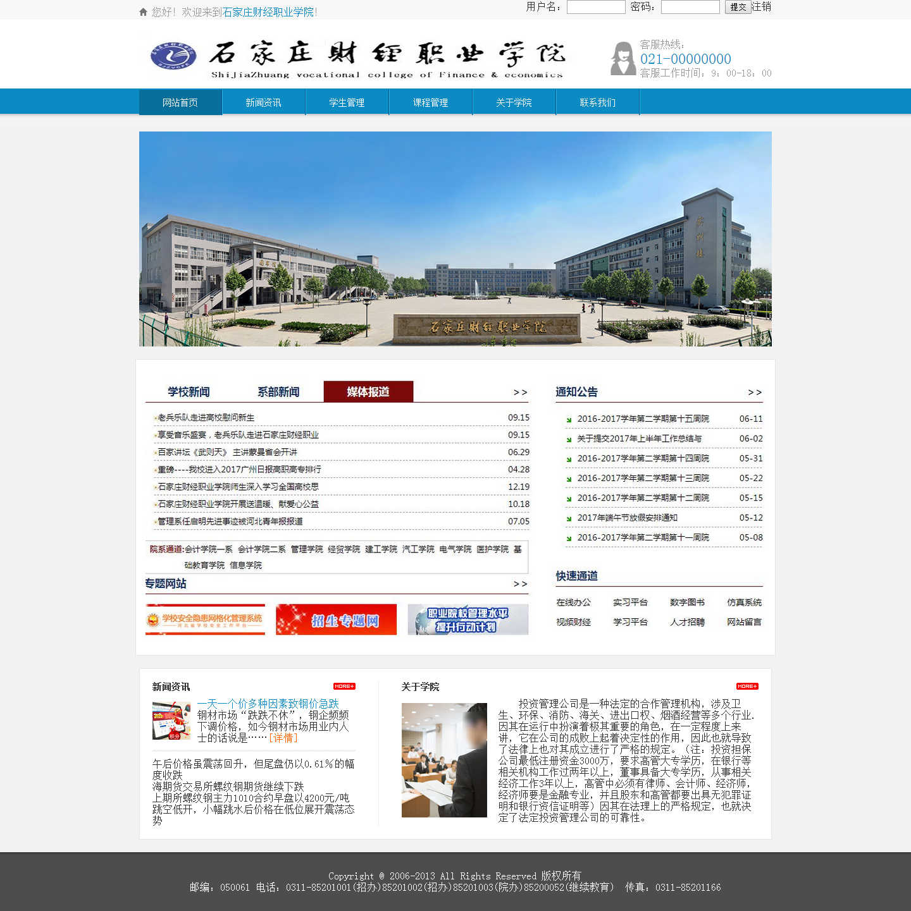Screen dimensions: 911x911
Task: Open the 招生专题网 red banner
Action: point(336,620)
